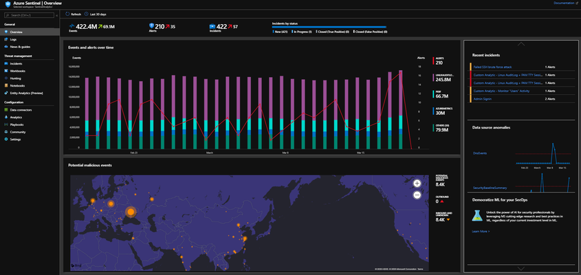Viewport: 581px width, 275px height.
Task: Click the ML flask illustration icon
Action: (477, 216)
